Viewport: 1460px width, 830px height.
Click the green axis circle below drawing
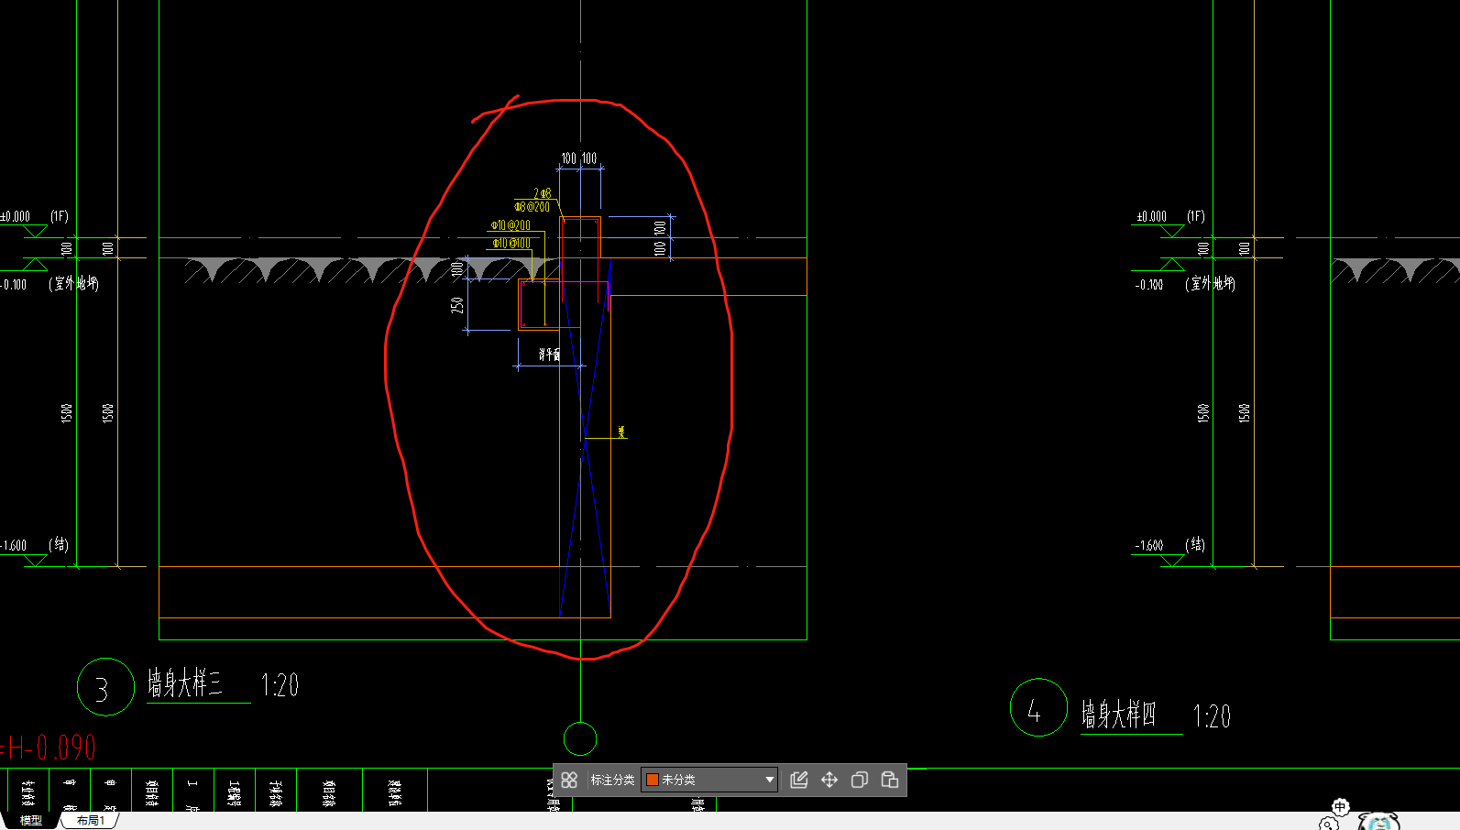pyautogui.click(x=580, y=738)
